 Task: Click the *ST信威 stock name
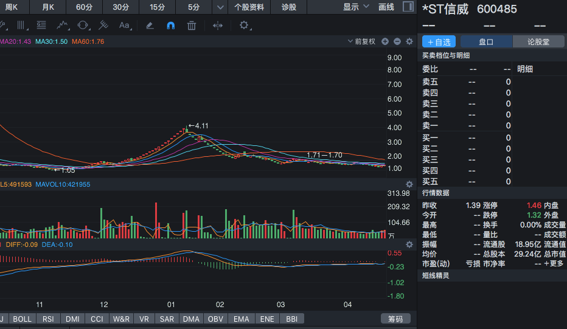[x=445, y=9]
